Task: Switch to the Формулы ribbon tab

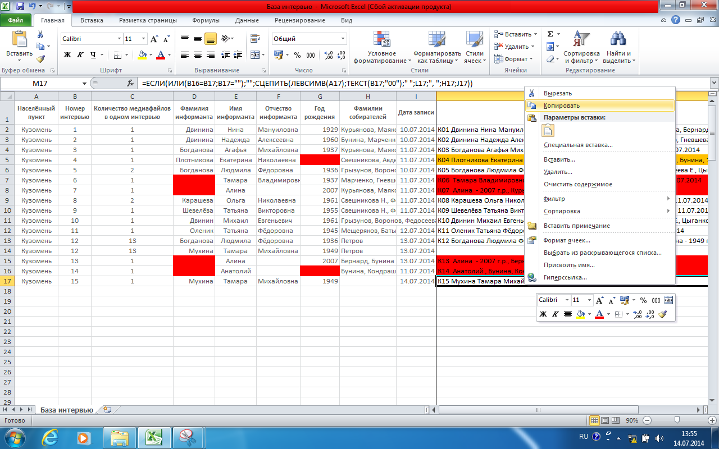Action: click(x=206, y=20)
